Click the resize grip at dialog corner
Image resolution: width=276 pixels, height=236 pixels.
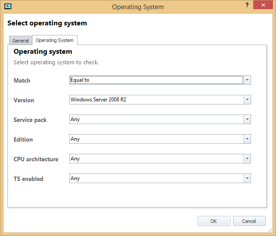270,230
